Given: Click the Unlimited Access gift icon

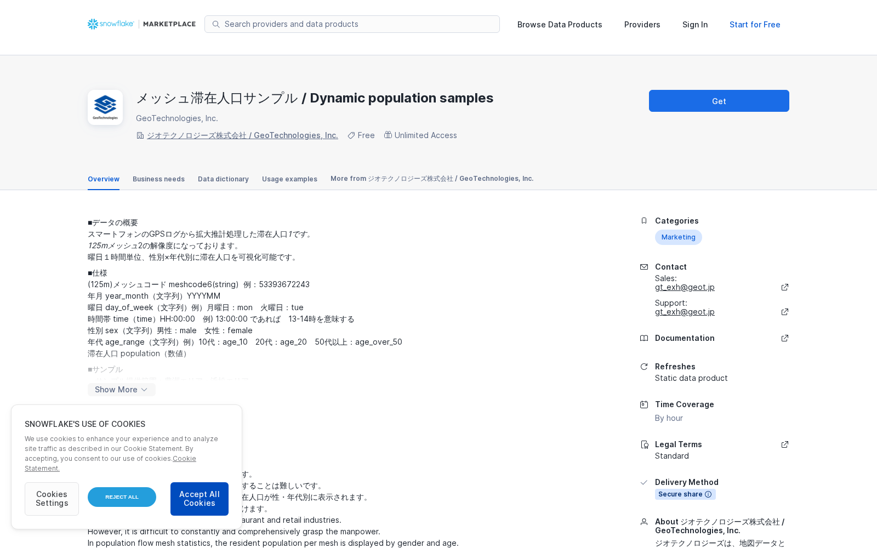Looking at the screenshot, I should tap(388, 135).
